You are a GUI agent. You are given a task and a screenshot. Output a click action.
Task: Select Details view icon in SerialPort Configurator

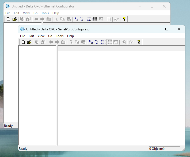point(109,42)
